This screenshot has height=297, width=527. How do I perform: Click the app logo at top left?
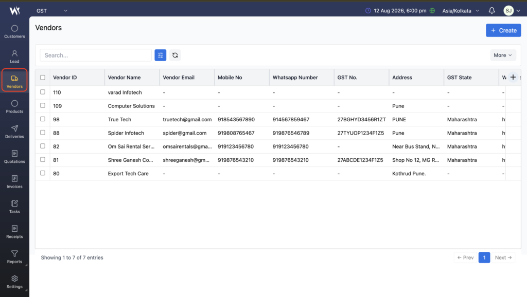[14, 11]
